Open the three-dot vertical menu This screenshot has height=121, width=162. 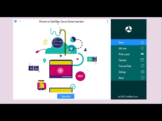108,21
